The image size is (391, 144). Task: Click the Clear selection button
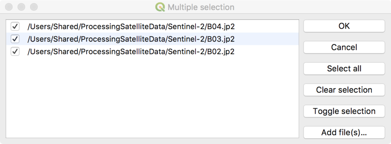point(344,90)
